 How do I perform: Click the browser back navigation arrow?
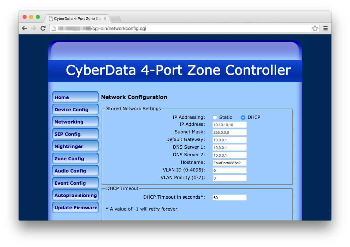pyautogui.click(x=24, y=28)
